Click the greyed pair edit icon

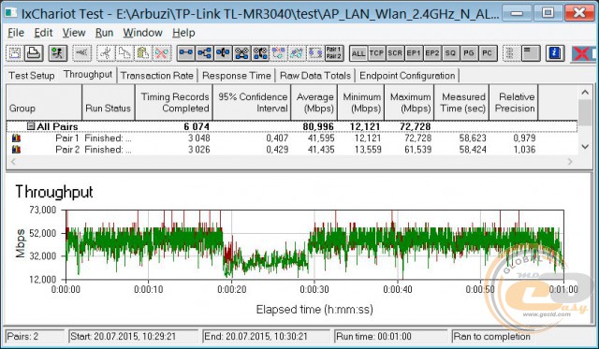tap(298, 53)
